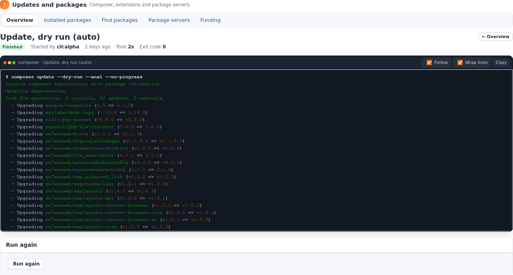Click the se7enxweb/bcgooglesitemaps upgrade line
The image size is (513, 275).
pos(98,141)
